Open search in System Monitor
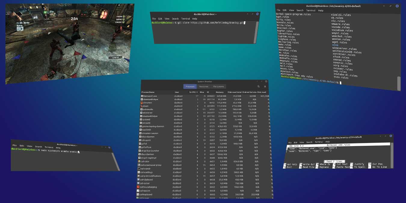Screen dimensions: 406x203 [259, 87]
